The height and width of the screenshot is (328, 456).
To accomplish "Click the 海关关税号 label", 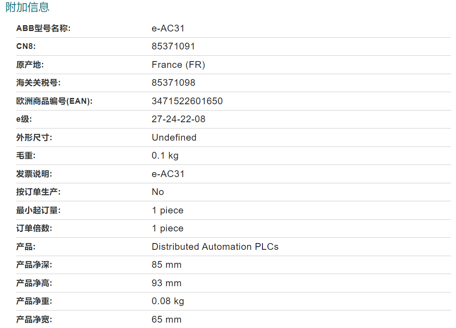I will (x=38, y=83).
